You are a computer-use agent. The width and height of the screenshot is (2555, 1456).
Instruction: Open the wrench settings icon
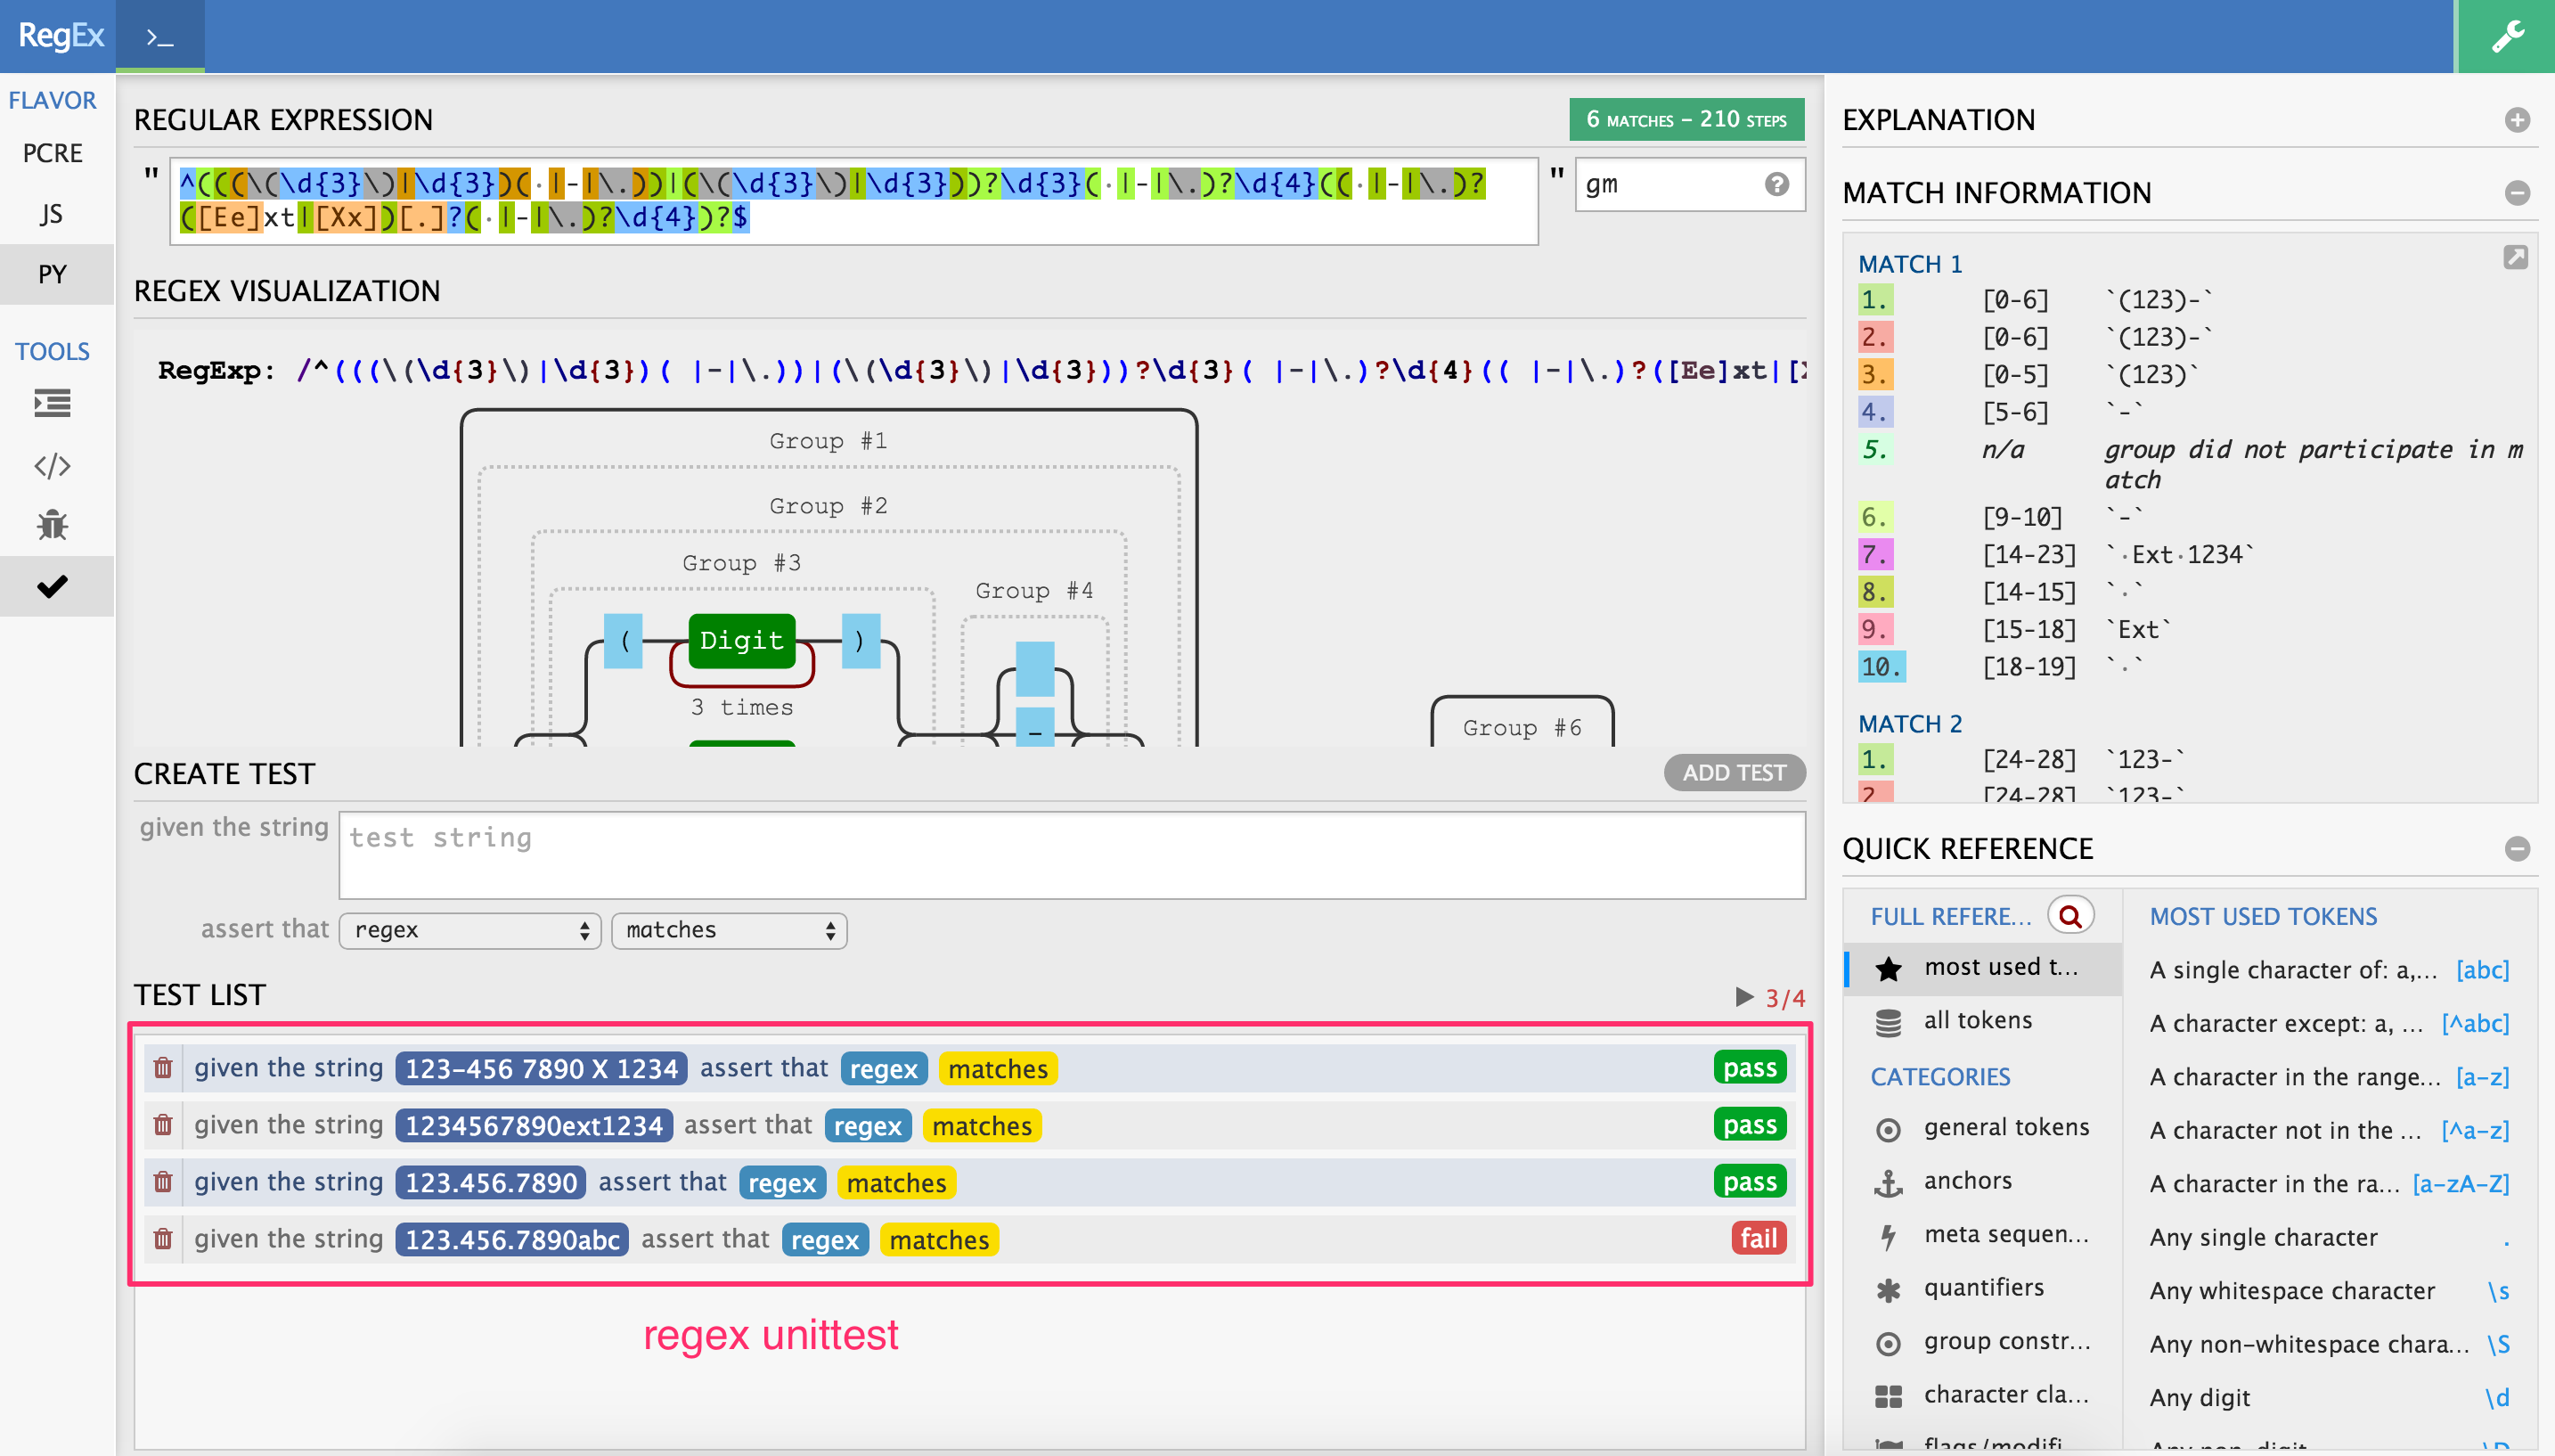[2507, 37]
